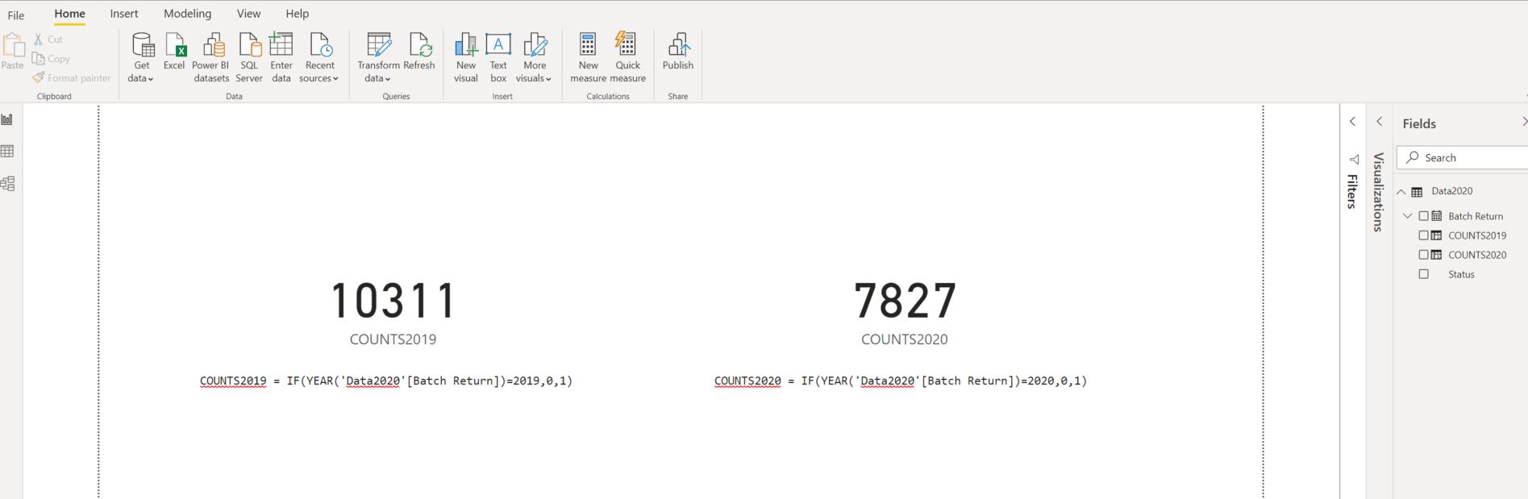Viewport: 1528px width, 499px height.
Task: Refresh the data model
Action: tap(419, 52)
